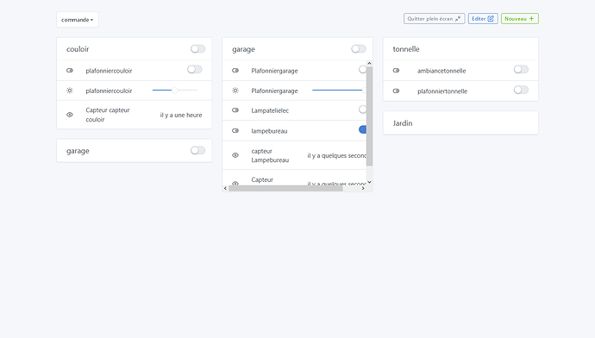
Task: Click the switch icon beside plafonniercouloir toggle row
Action: pyautogui.click(x=70, y=71)
